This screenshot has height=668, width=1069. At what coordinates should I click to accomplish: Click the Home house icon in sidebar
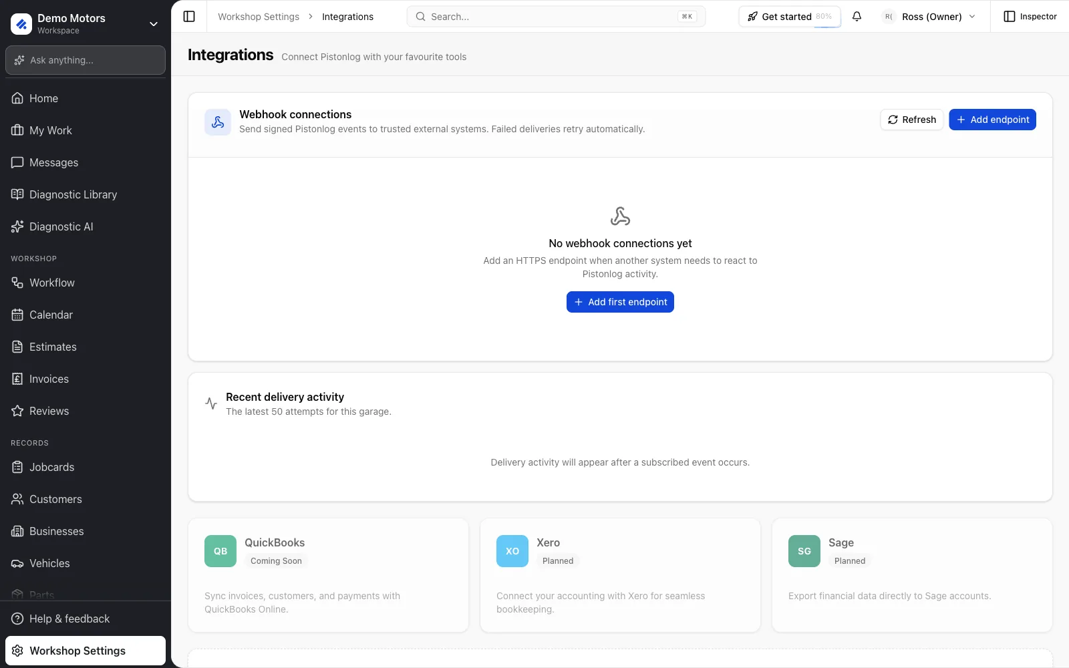click(x=17, y=98)
